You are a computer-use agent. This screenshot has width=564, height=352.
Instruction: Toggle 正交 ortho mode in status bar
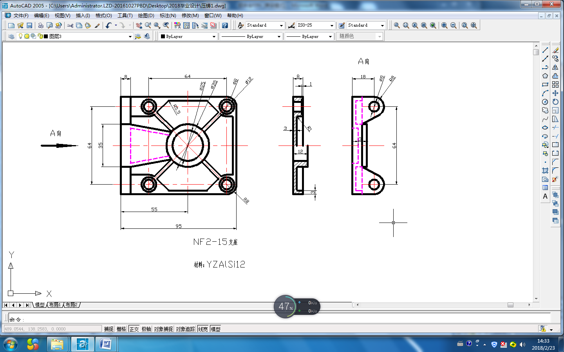tap(134, 329)
